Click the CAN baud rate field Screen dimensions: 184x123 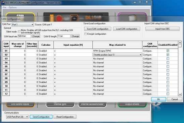coord(25,36)
